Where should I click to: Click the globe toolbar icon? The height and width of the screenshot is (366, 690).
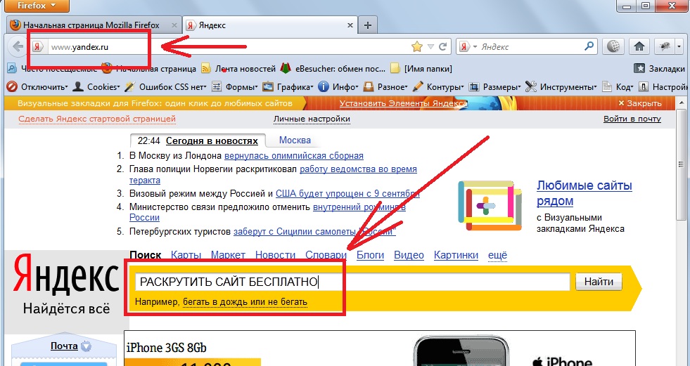[613, 46]
